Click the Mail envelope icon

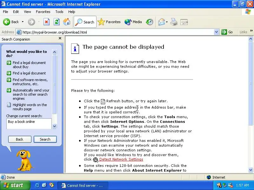(162, 22)
